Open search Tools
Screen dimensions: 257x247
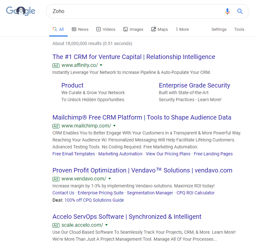pos(239,29)
